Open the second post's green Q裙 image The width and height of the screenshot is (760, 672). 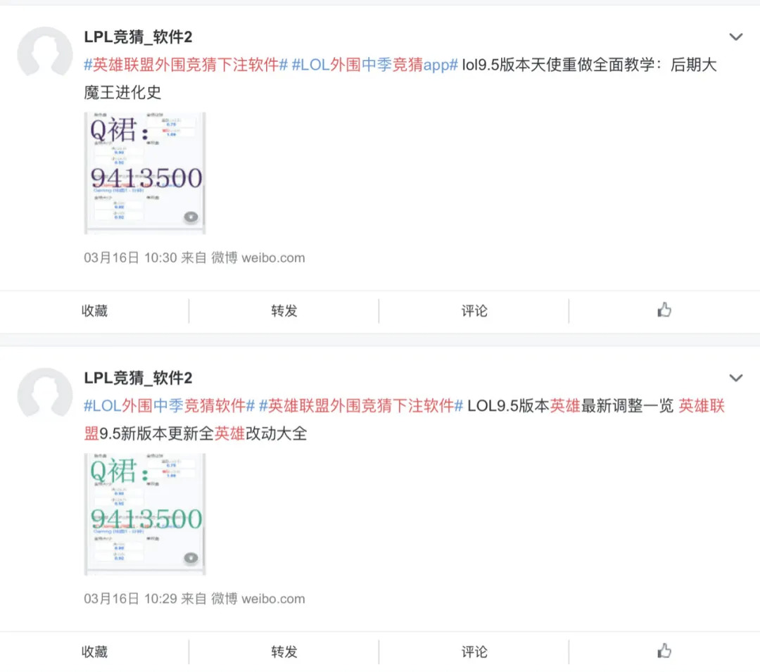click(144, 514)
